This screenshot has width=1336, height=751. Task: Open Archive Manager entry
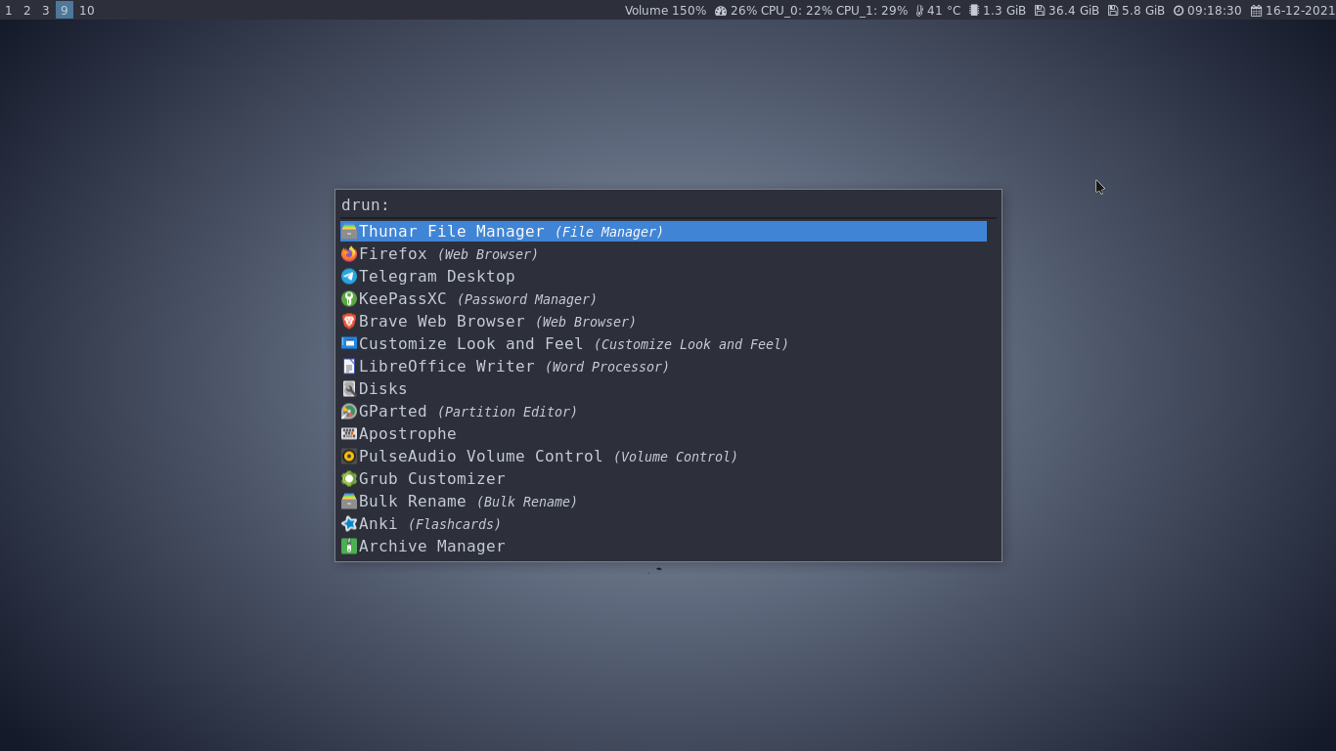(663, 547)
